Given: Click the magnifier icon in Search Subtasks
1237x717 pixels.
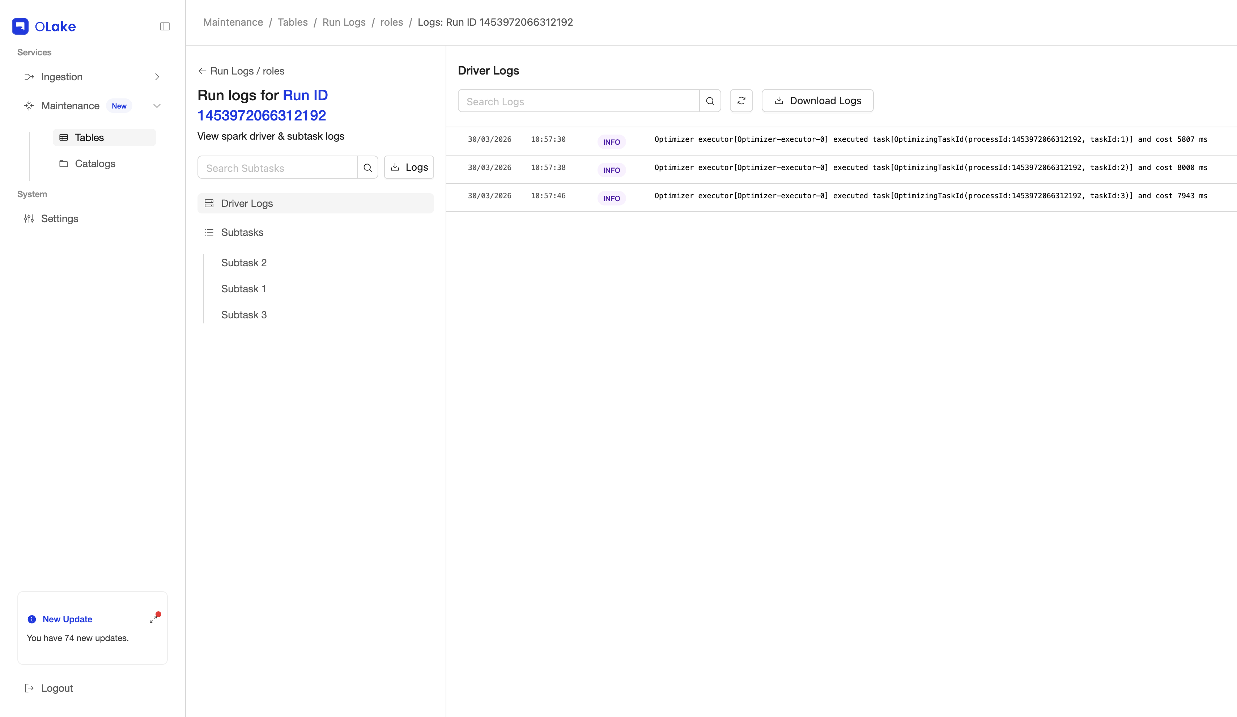Looking at the screenshot, I should point(367,167).
